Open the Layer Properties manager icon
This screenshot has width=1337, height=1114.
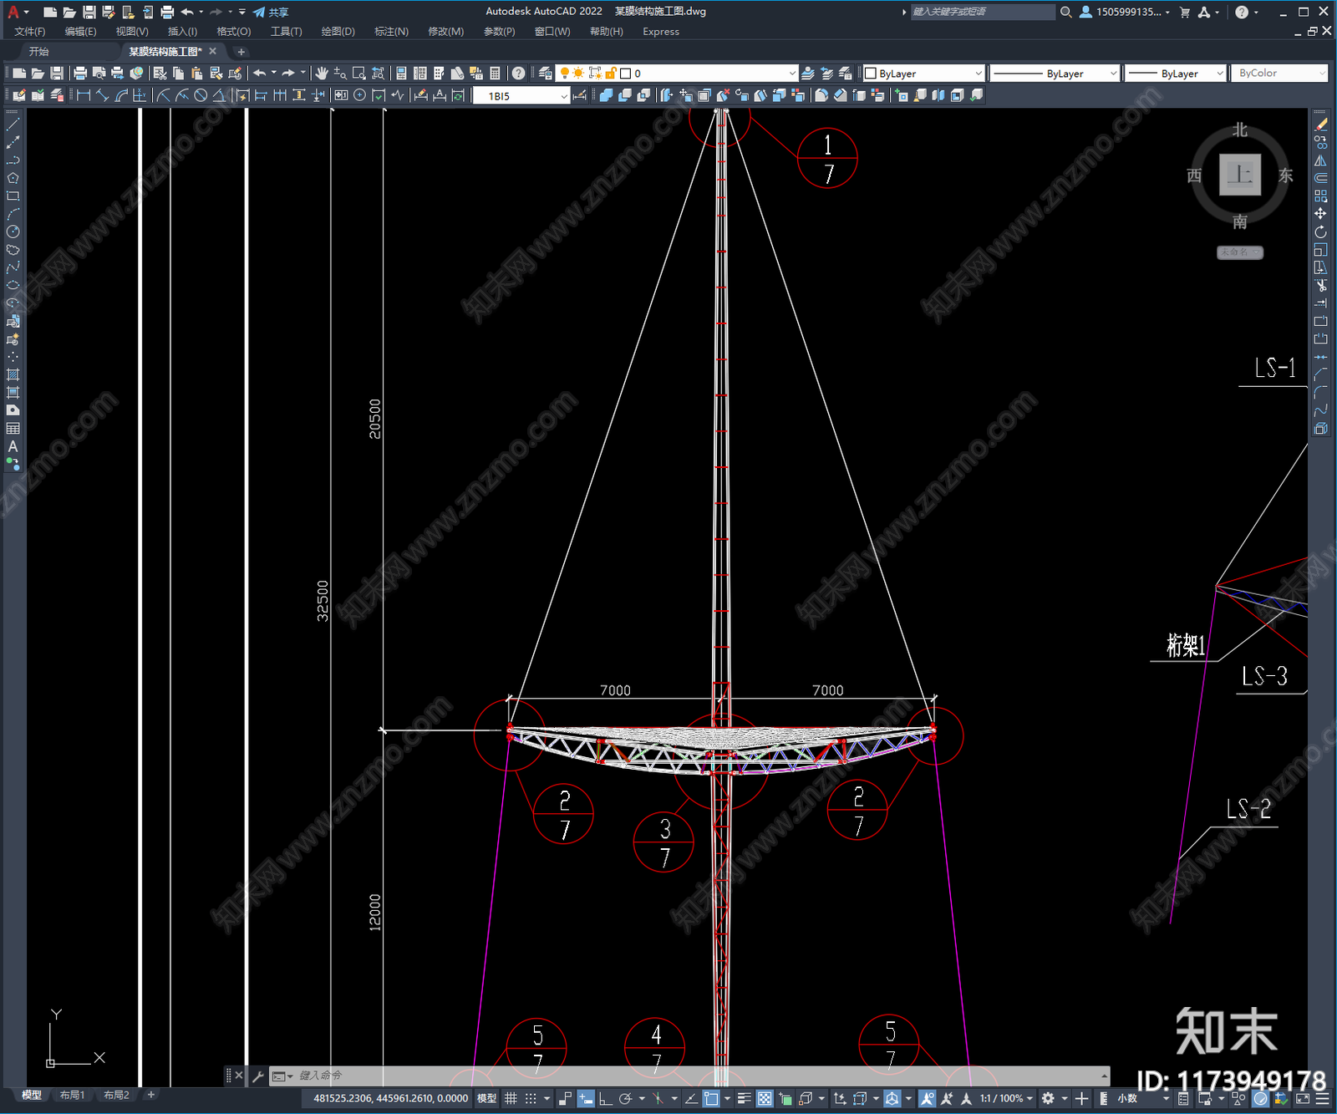[546, 74]
